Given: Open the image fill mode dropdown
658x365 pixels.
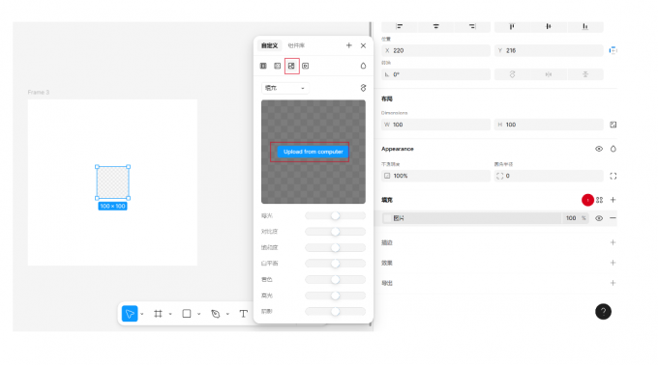Looking at the screenshot, I should point(284,88).
